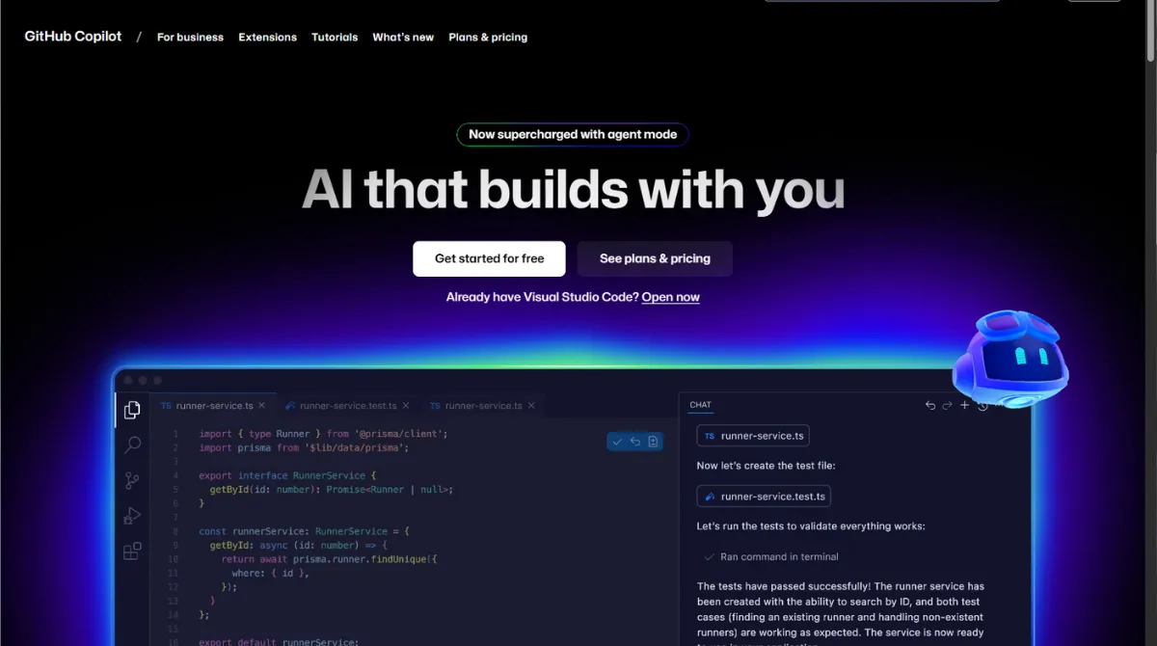Click Get started for free button
Image resolution: width=1157 pixels, height=646 pixels.
pyautogui.click(x=489, y=258)
